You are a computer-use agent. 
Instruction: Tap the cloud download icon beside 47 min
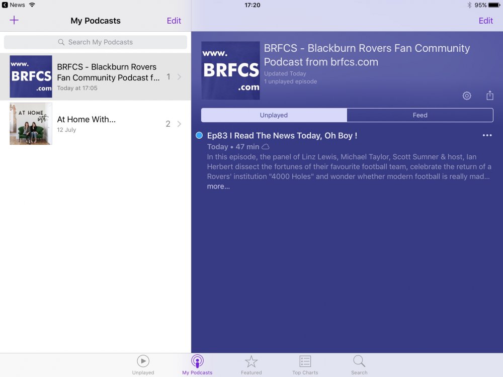click(266, 147)
